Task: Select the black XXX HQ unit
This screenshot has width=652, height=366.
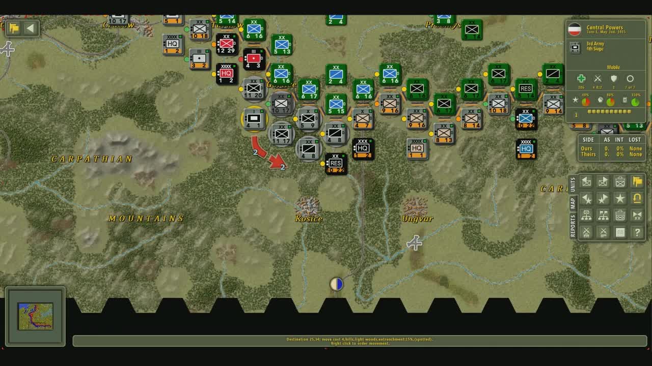Action: (x=363, y=148)
